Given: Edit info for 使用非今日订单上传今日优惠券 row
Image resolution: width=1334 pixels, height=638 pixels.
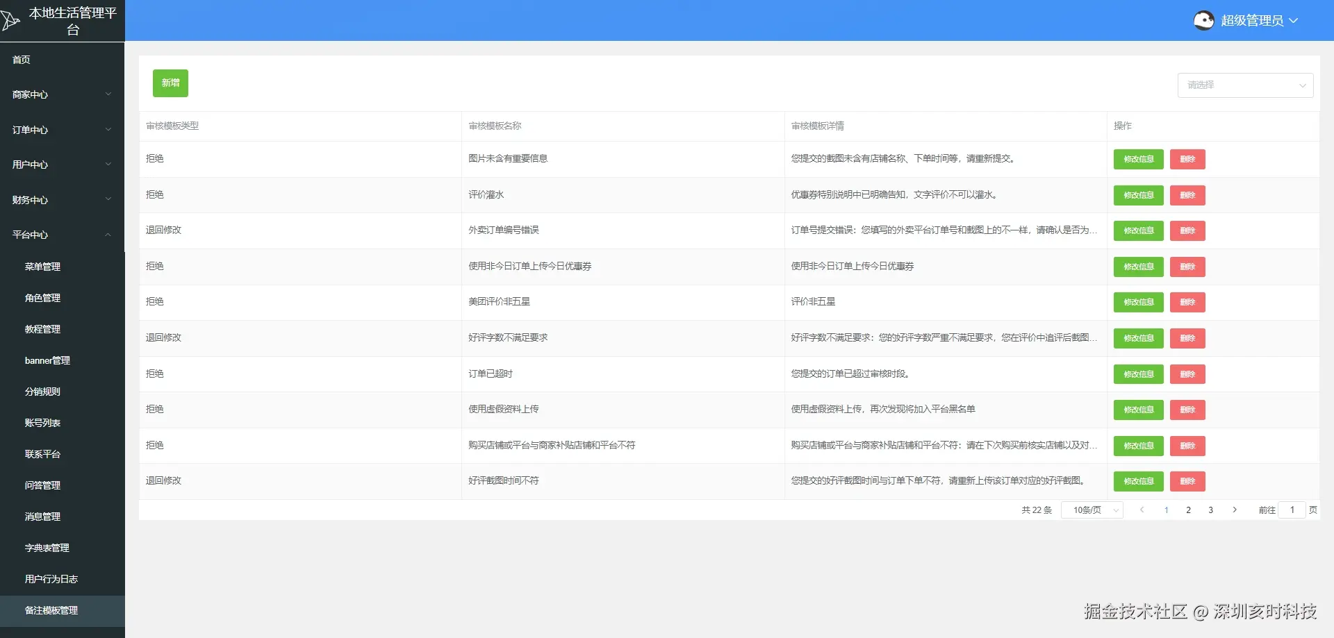Looking at the screenshot, I should (1138, 267).
